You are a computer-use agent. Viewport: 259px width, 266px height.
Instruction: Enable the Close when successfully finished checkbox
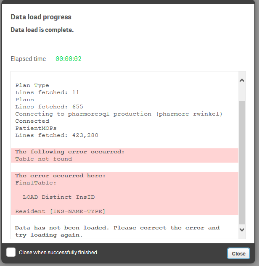click(11, 252)
